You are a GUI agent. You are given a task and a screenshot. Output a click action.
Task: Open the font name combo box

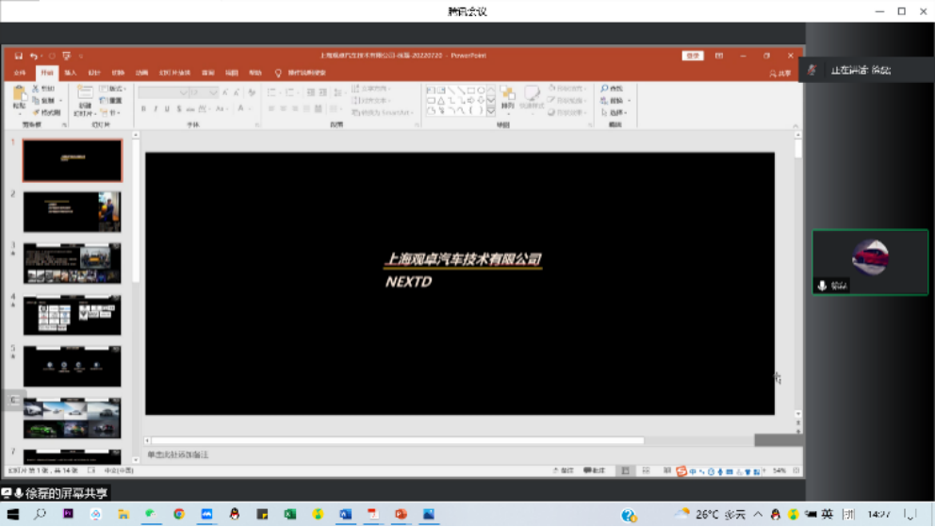pos(163,92)
